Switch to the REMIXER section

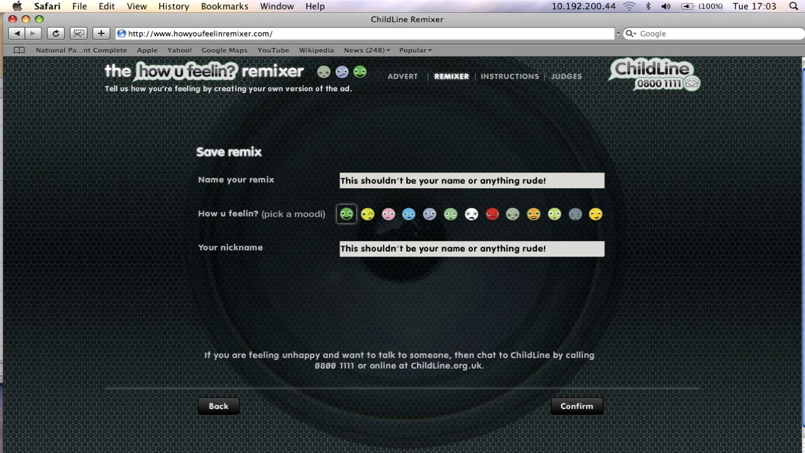click(x=452, y=76)
